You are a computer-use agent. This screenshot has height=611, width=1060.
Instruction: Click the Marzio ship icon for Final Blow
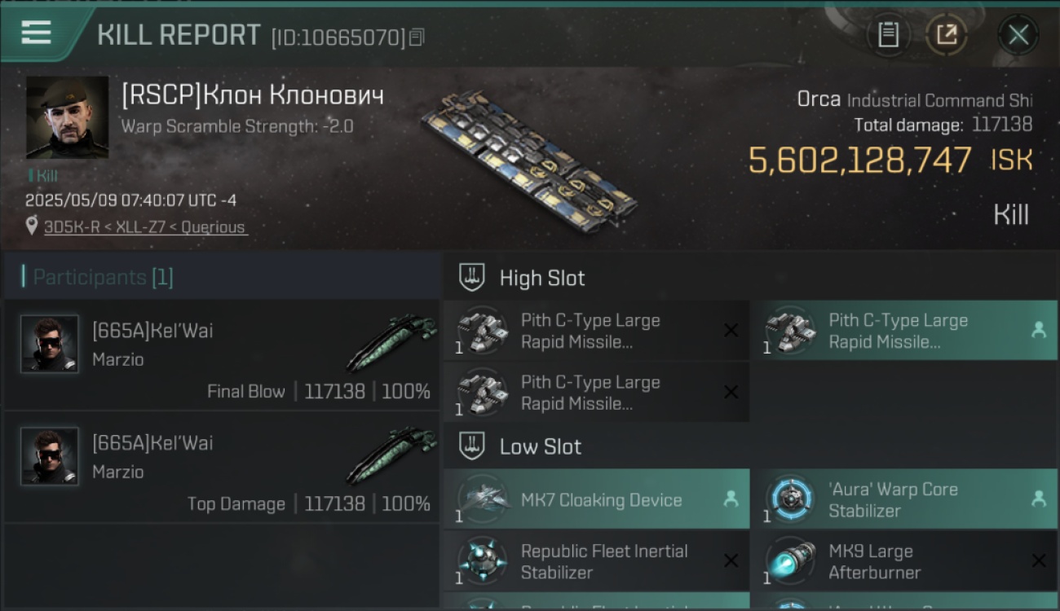pos(391,342)
